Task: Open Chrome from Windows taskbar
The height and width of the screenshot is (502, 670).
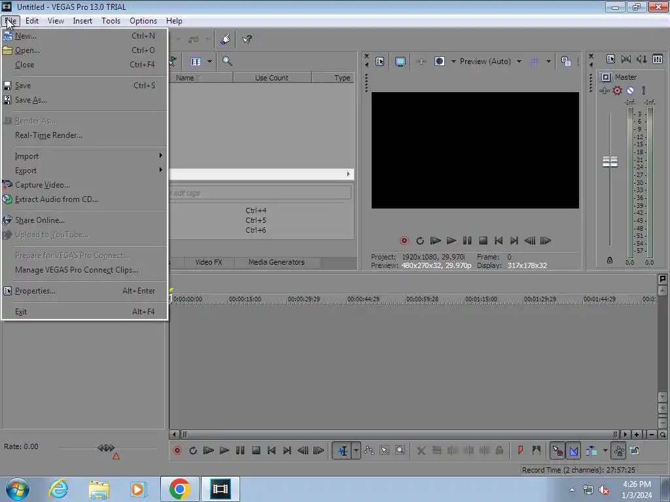Action: click(179, 489)
